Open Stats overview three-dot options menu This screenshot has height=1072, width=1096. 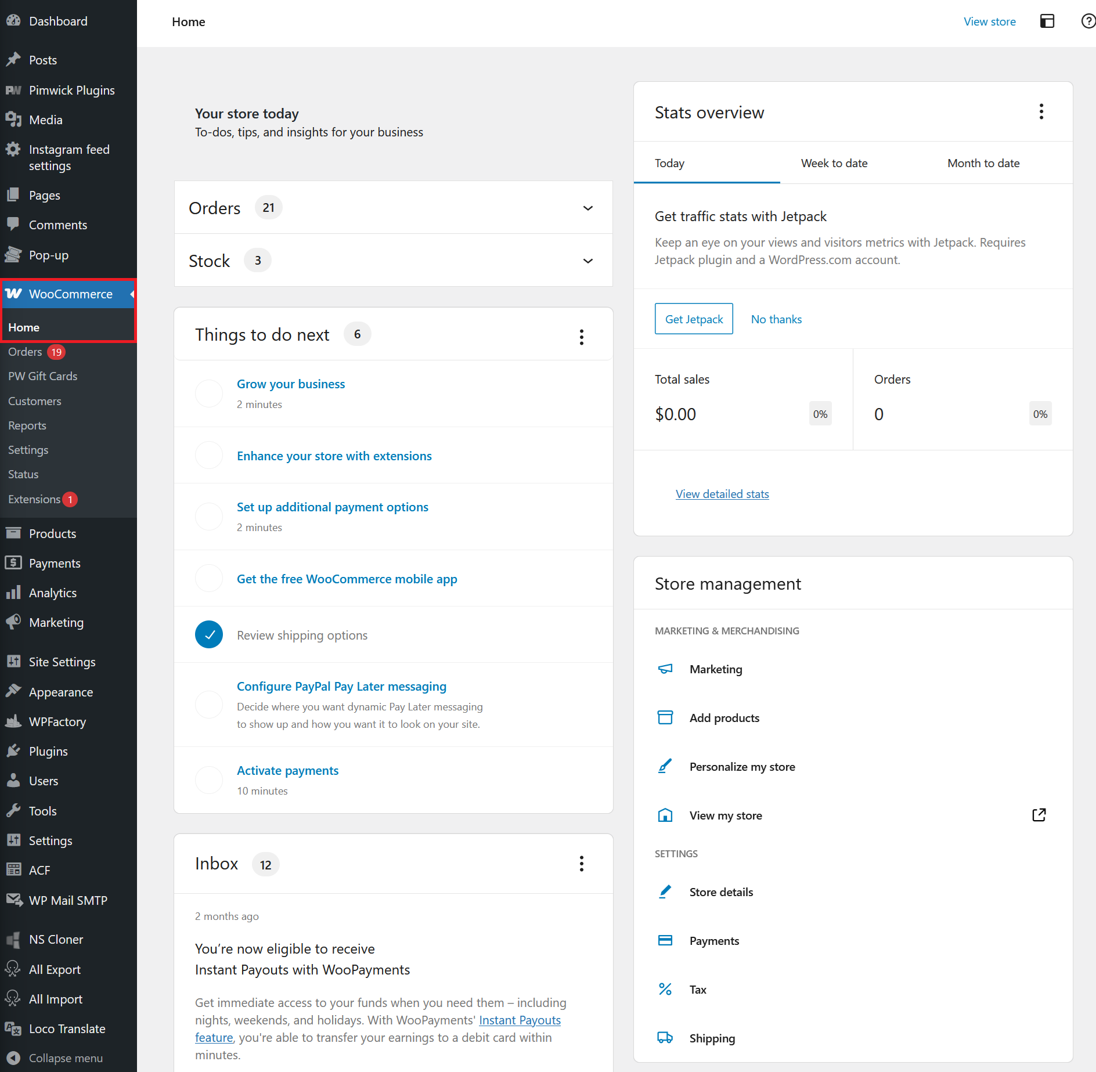pyautogui.click(x=1041, y=111)
